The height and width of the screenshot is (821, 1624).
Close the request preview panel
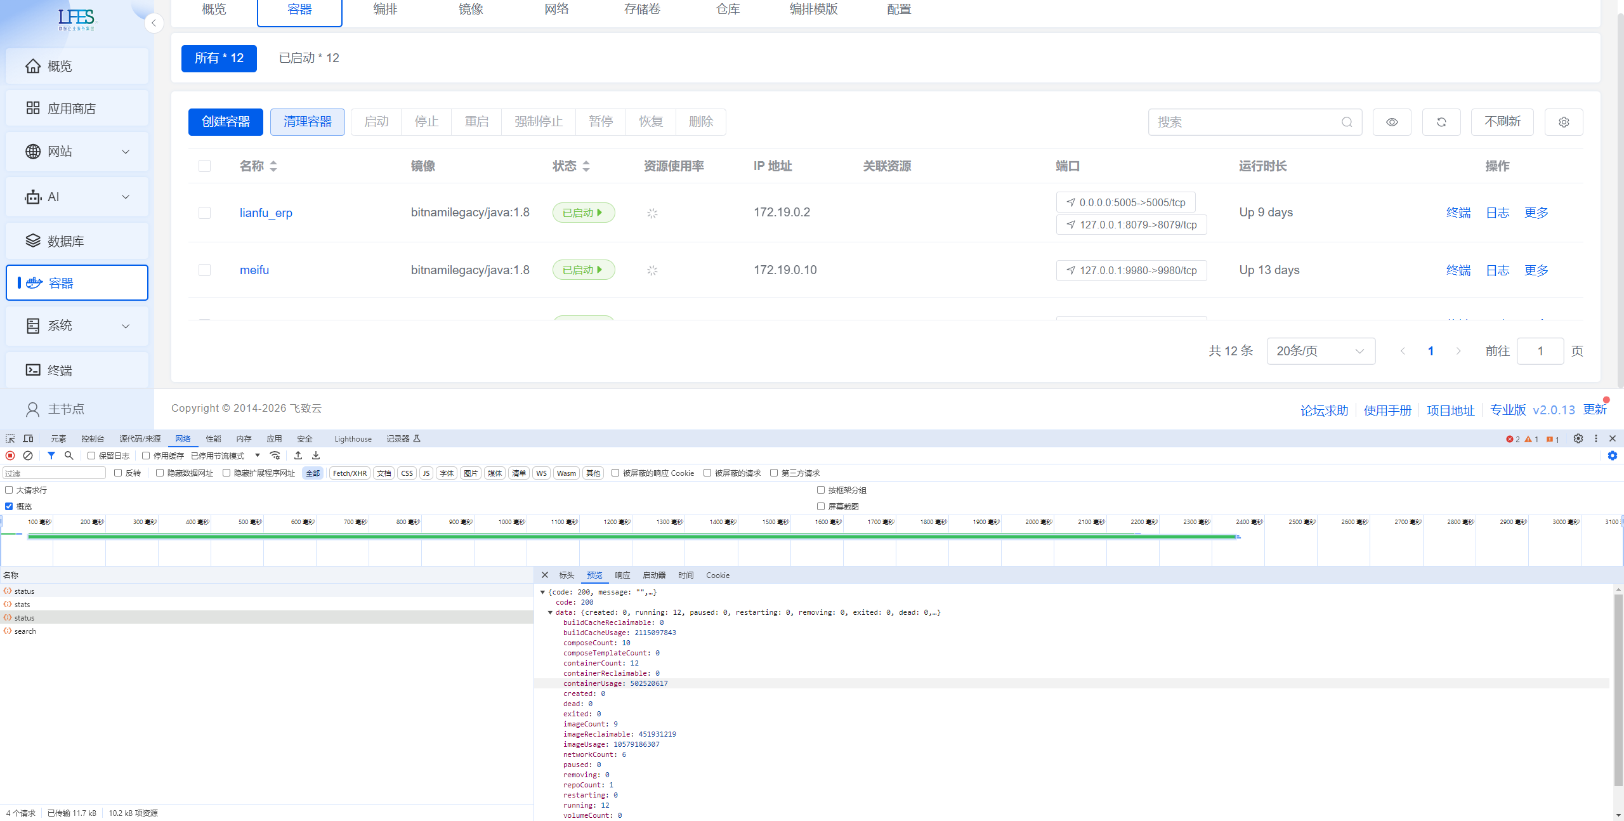coord(544,575)
